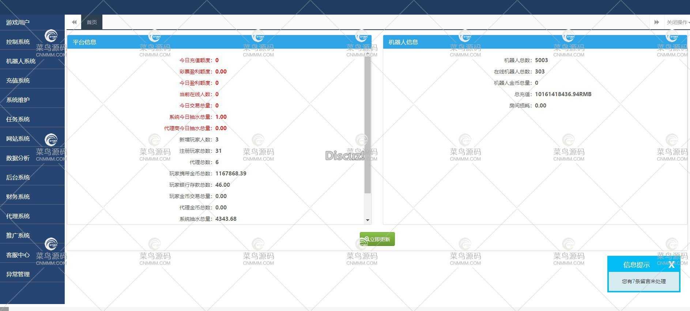The image size is (690, 311).
Task: Open 数据分析 sidebar section
Action: coord(18,158)
